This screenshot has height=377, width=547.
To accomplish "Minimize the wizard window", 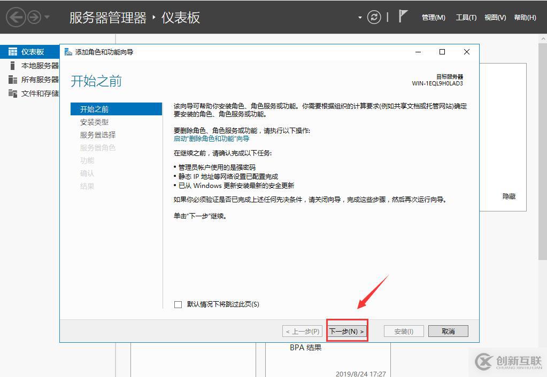I will [x=418, y=52].
